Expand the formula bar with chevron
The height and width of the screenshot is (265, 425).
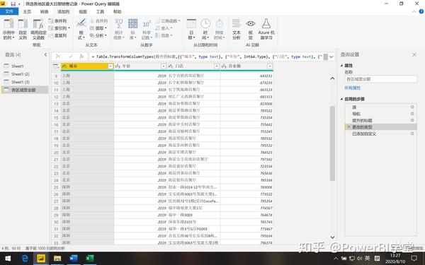pos(331,57)
